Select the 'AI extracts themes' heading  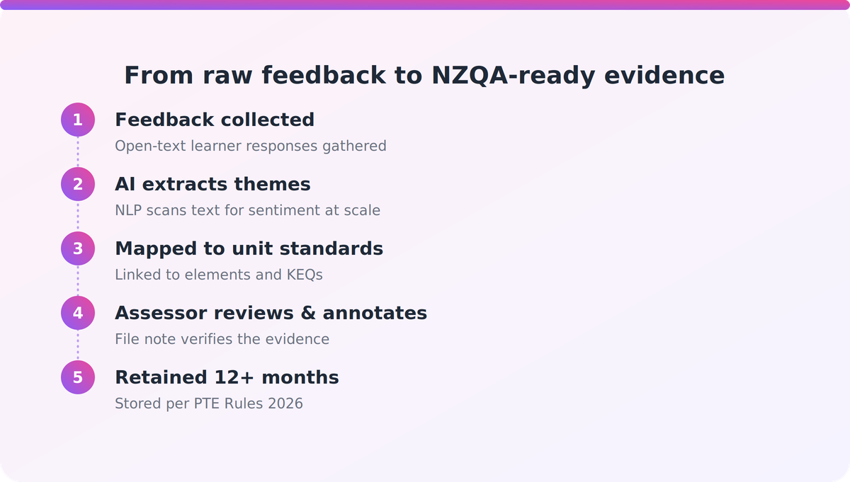point(212,184)
